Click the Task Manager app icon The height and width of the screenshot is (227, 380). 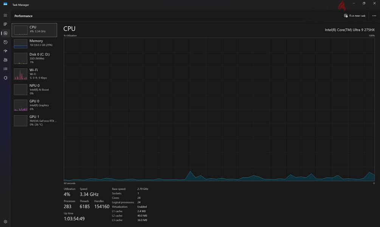click(x=5, y=4)
